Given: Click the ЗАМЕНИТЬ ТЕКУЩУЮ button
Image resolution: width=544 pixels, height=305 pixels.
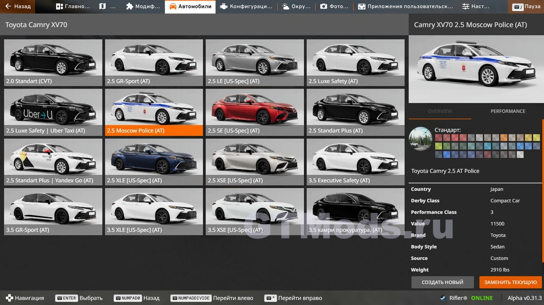Looking at the screenshot, I should point(511,282).
